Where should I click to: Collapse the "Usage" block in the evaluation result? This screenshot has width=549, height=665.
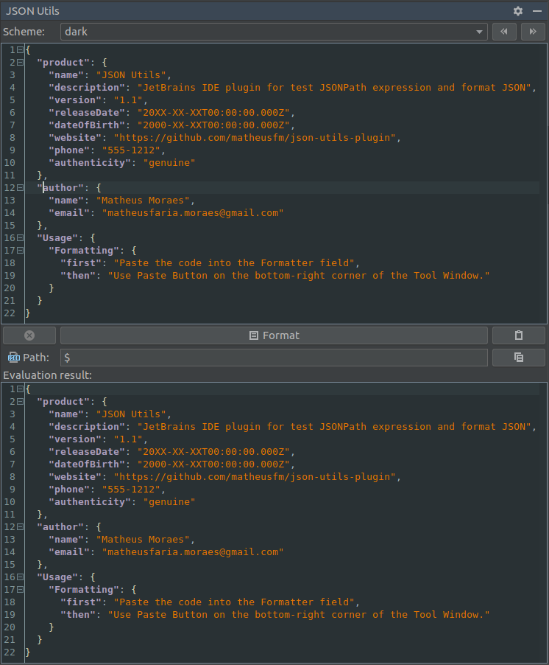[20, 577]
